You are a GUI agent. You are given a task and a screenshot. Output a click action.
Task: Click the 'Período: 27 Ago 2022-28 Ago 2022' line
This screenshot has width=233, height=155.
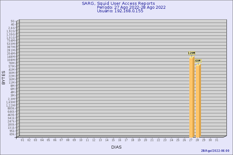tap(131, 7)
